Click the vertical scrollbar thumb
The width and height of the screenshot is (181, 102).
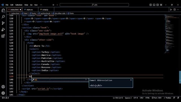coord(180,77)
